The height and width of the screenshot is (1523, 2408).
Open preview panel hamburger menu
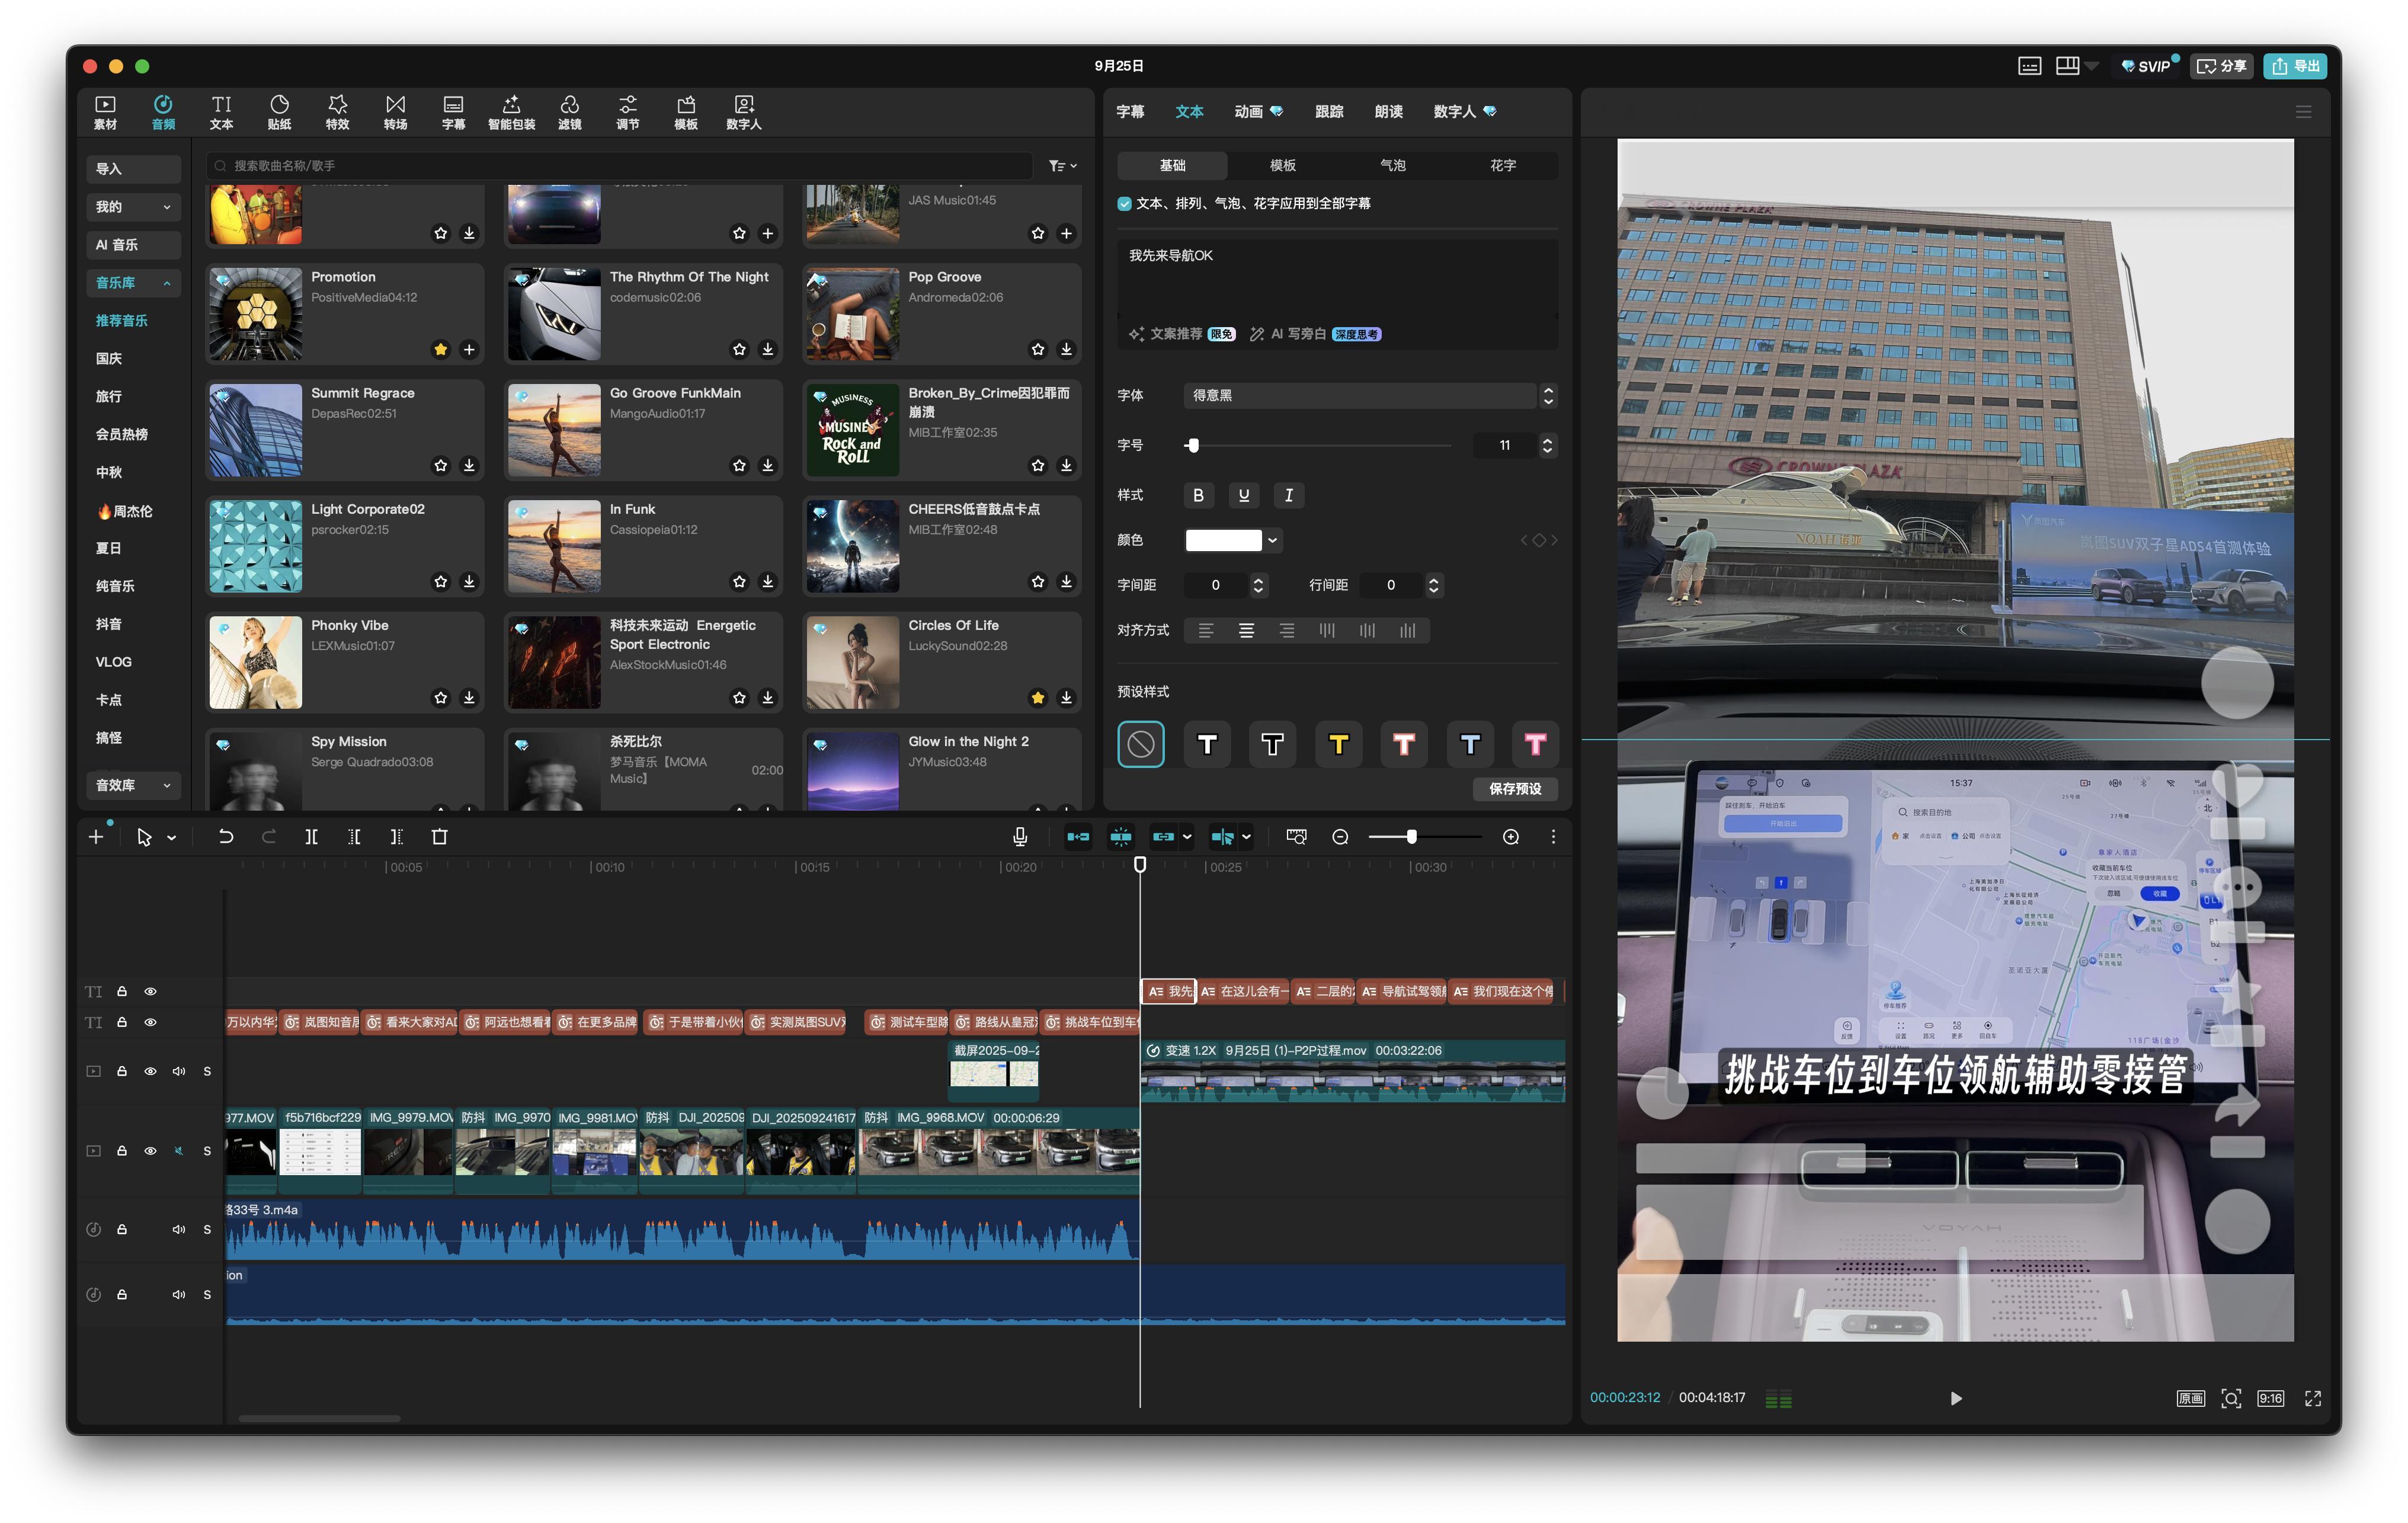coord(2304,112)
